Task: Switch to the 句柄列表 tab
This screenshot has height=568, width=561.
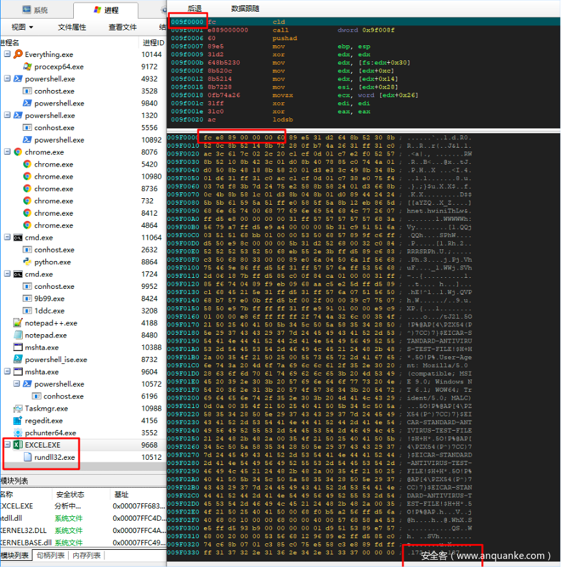Action: click(50, 556)
